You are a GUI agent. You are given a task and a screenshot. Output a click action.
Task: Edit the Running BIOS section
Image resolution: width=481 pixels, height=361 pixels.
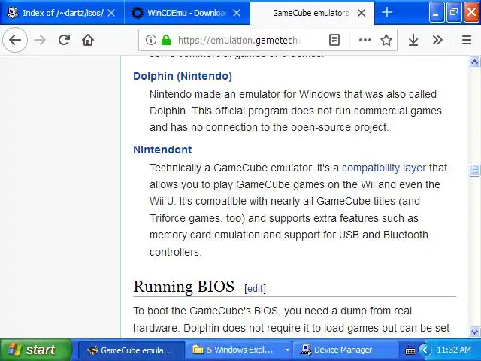pos(255,288)
